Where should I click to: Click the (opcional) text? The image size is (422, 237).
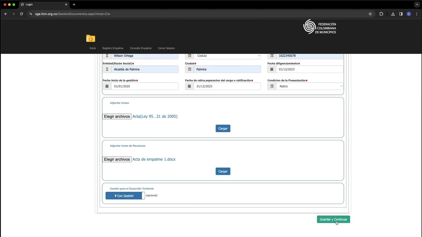tap(152, 195)
